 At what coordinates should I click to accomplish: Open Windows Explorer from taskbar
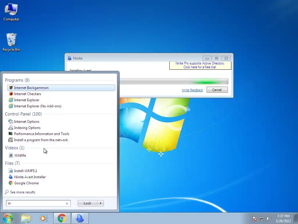point(26,218)
